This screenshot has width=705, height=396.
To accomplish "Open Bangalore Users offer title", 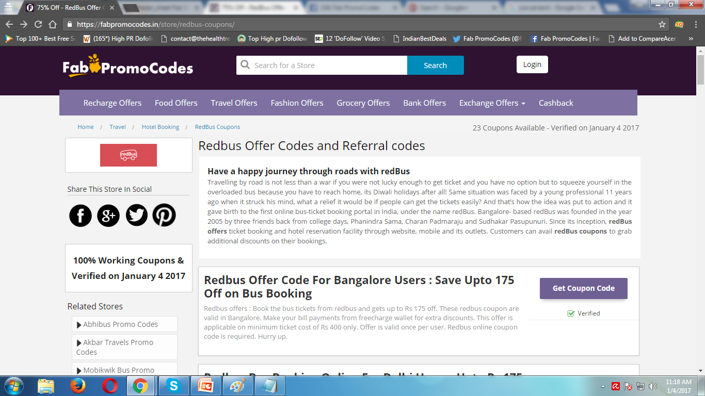I will tap(359, 287).
